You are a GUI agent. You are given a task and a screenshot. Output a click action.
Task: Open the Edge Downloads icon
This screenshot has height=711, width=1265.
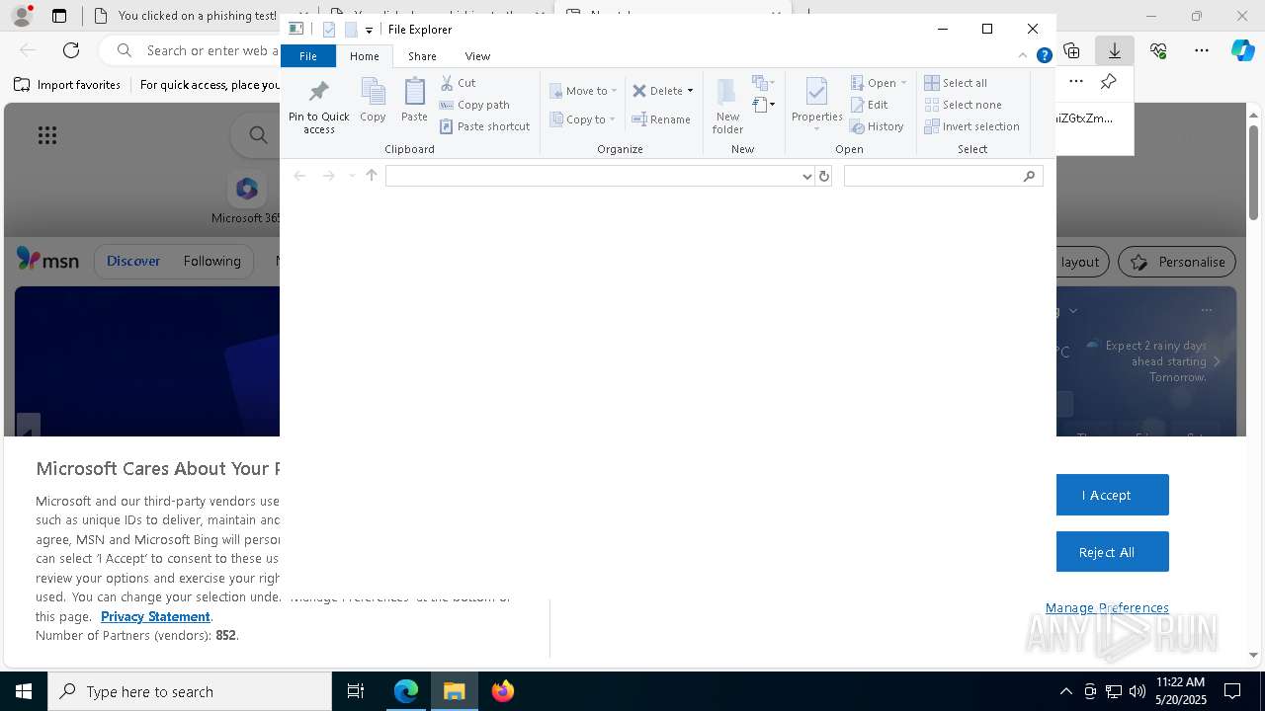[1115, 49]
